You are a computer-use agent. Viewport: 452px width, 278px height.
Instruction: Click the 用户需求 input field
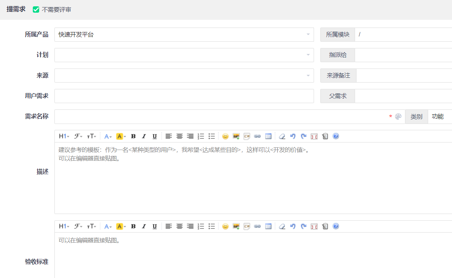click(x=184, y=96)
